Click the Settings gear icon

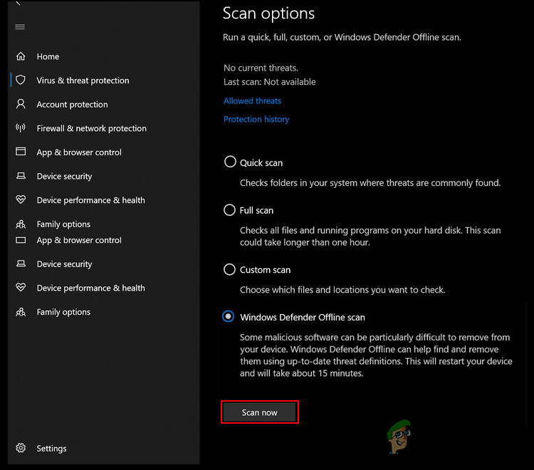(21, 448)
